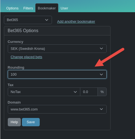Open the Bet365 bookmaker dropdown
The height and width of the screenshot is (139, 135).
click(28, 20)
